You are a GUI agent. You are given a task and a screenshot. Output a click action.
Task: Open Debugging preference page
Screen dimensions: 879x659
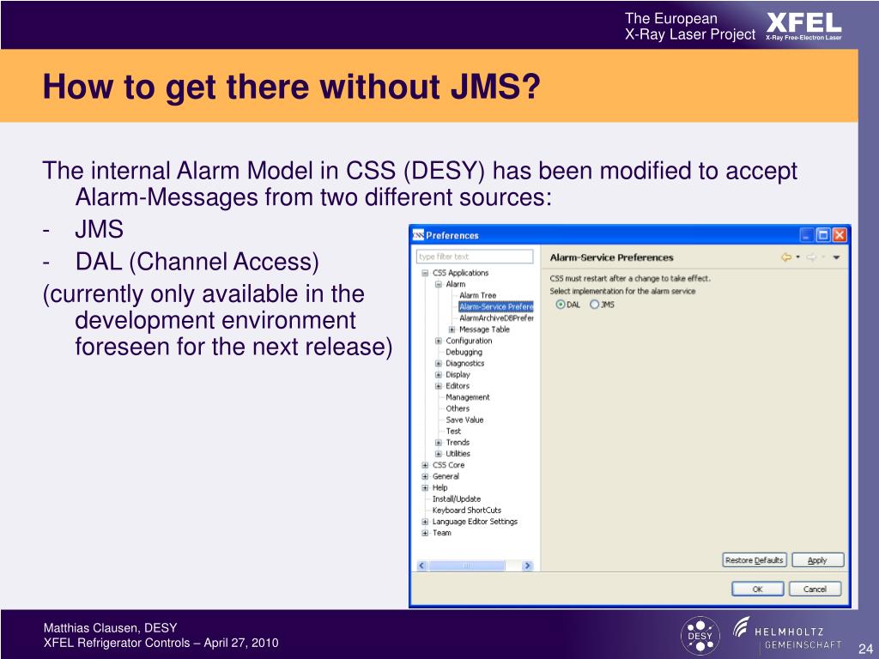point(464,352)
